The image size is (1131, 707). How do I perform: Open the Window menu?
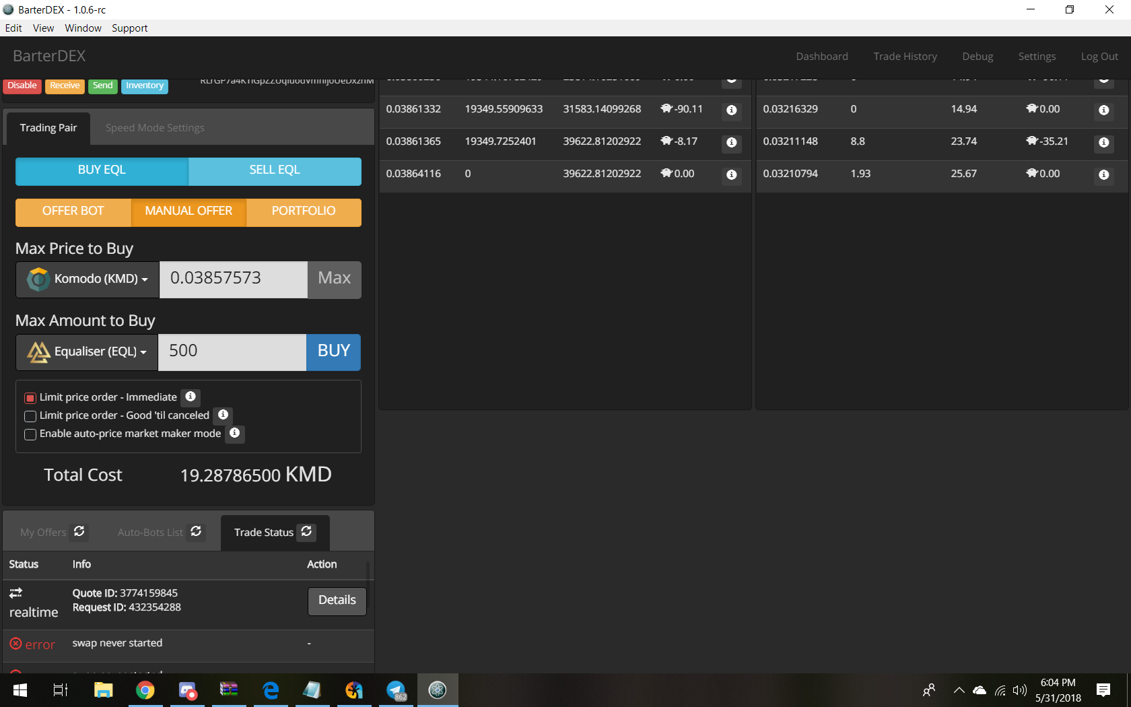click(x=83, y=28)
